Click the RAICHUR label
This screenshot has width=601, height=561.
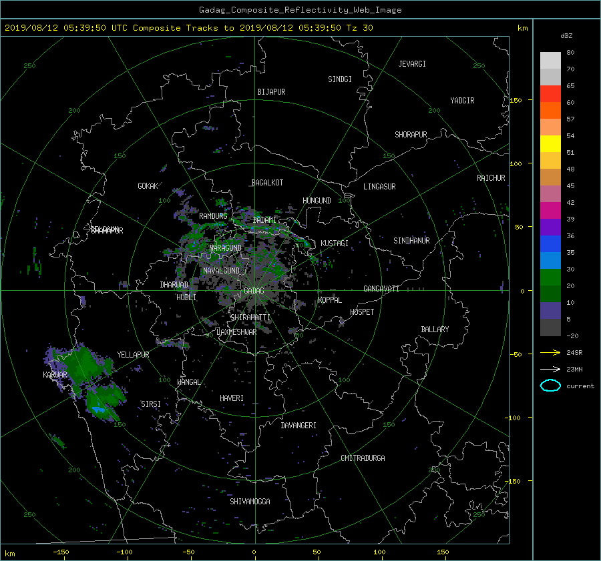point(491,177)
